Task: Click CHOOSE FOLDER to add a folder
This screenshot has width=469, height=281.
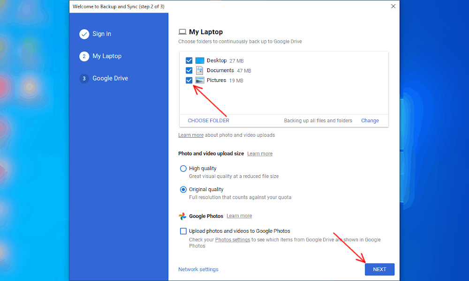Action: click(x=209, y=121)
